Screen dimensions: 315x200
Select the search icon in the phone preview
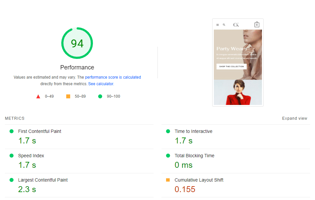[224, 24]
